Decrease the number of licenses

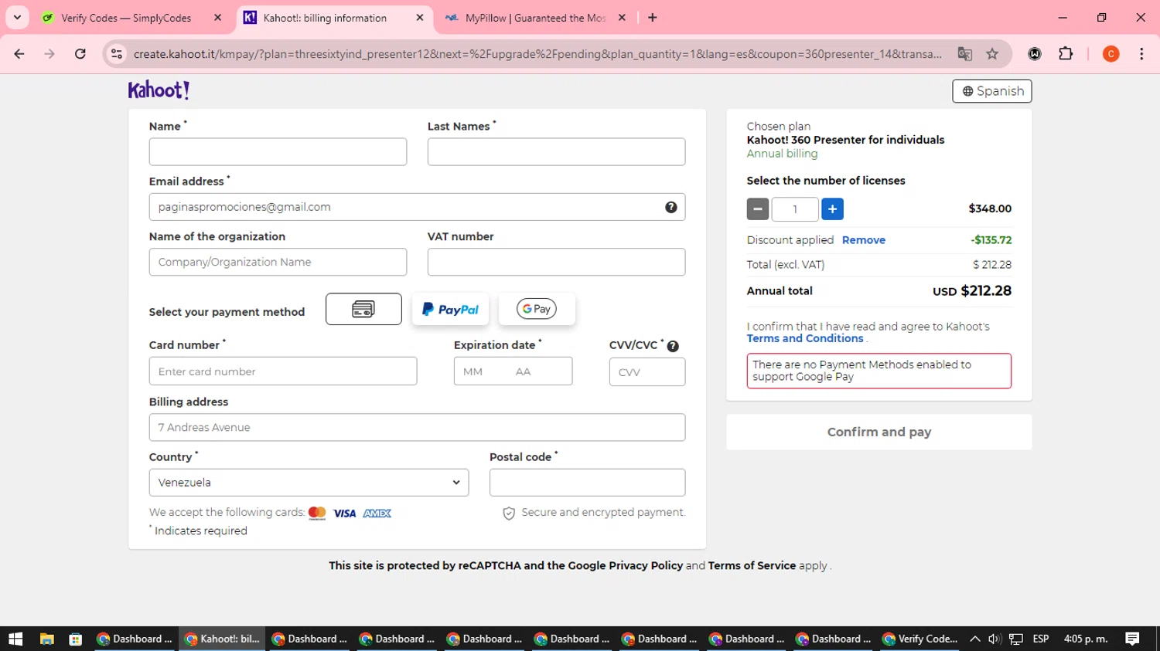758,209
